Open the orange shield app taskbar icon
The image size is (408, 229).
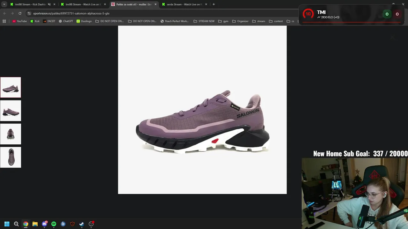click(x=72, y=224)
